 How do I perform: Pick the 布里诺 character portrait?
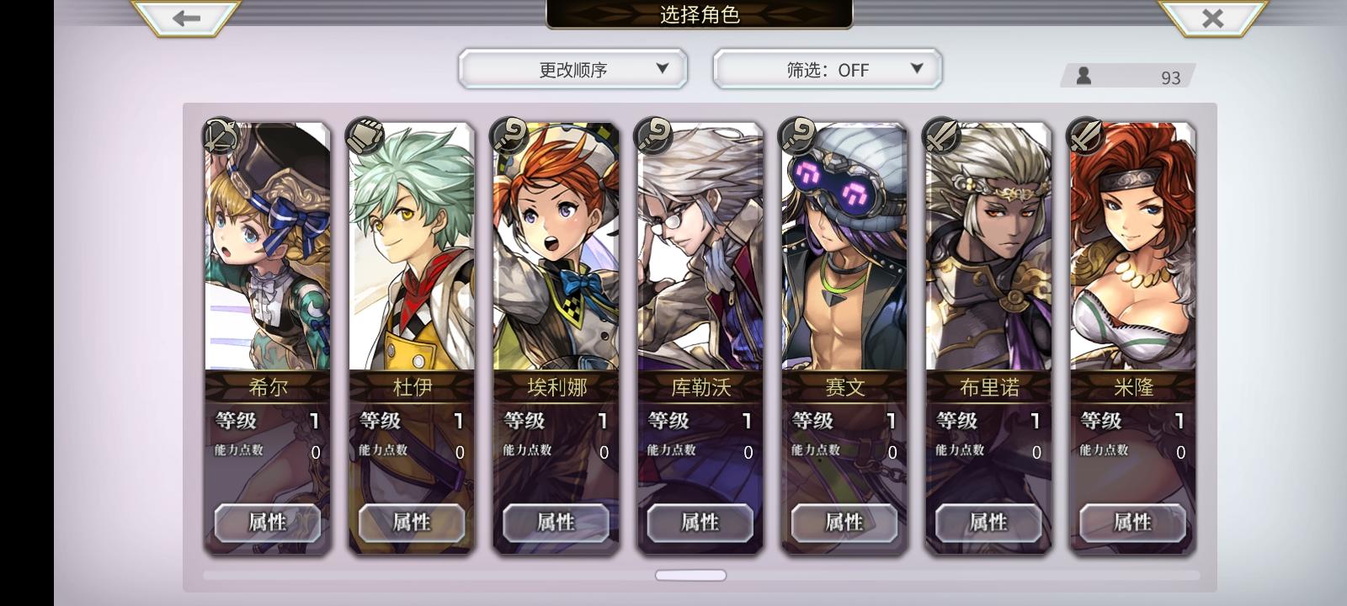pos(988,246)
